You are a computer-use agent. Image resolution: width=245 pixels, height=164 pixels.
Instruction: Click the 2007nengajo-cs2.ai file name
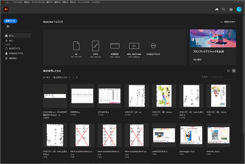187,152
